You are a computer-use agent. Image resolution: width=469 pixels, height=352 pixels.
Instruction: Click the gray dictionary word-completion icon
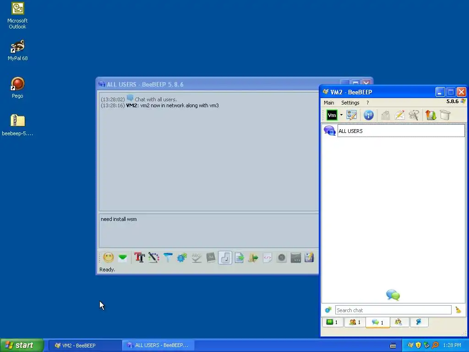click(x=211, y=258)
